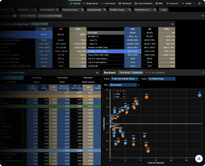Open the Dashboard navigation item
This screenshot has height=166, width=205.
pos(125,3)
